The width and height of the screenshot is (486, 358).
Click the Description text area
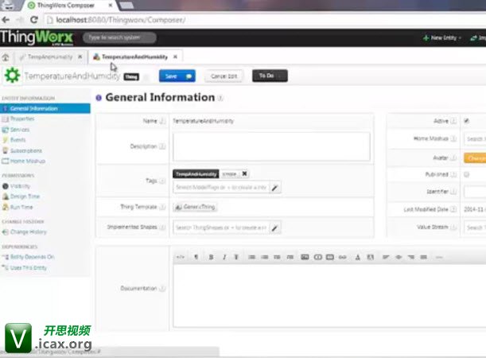[x=271, y=147]
